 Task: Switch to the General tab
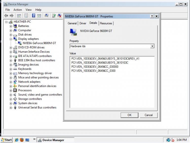72,23
